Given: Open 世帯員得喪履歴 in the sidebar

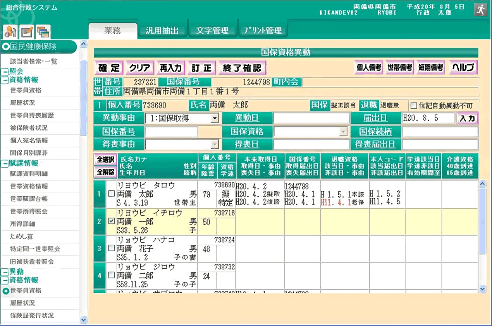Looking at the screenshot, I should click(32, 115).
